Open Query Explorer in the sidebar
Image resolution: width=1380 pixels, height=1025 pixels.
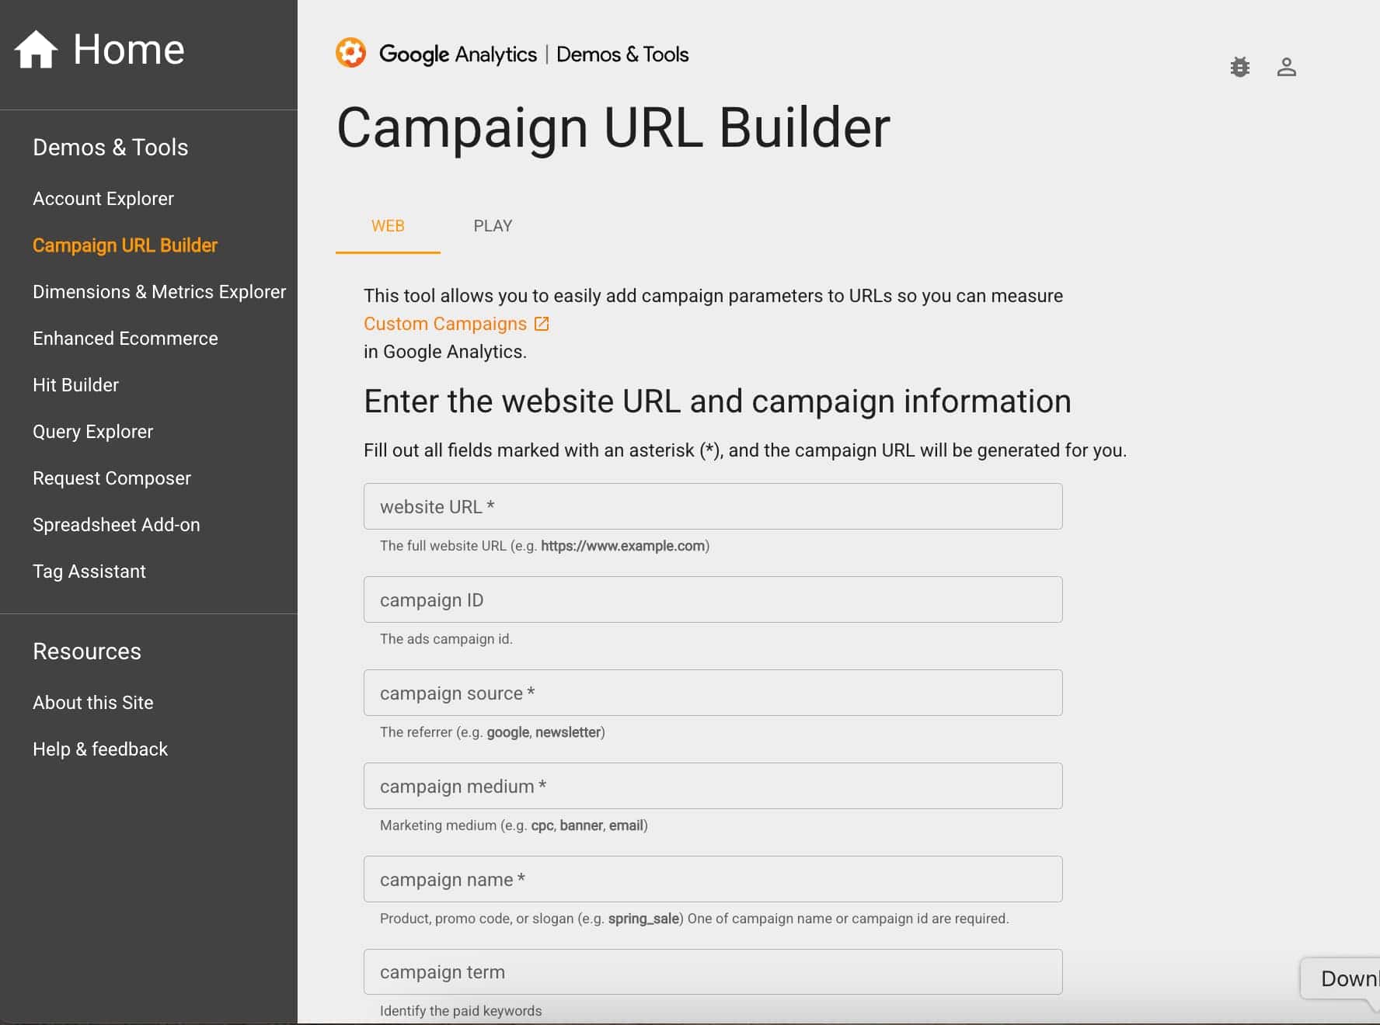92,432
